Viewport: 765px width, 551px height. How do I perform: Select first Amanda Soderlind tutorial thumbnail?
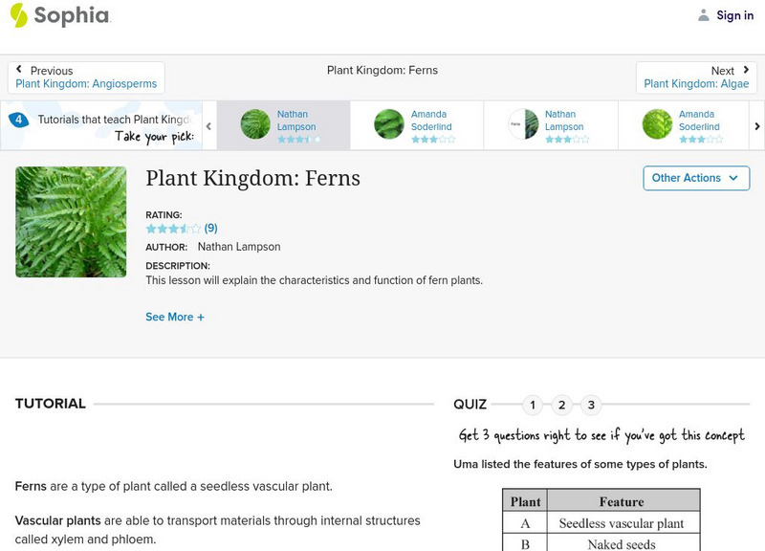(x=389, y=124)
